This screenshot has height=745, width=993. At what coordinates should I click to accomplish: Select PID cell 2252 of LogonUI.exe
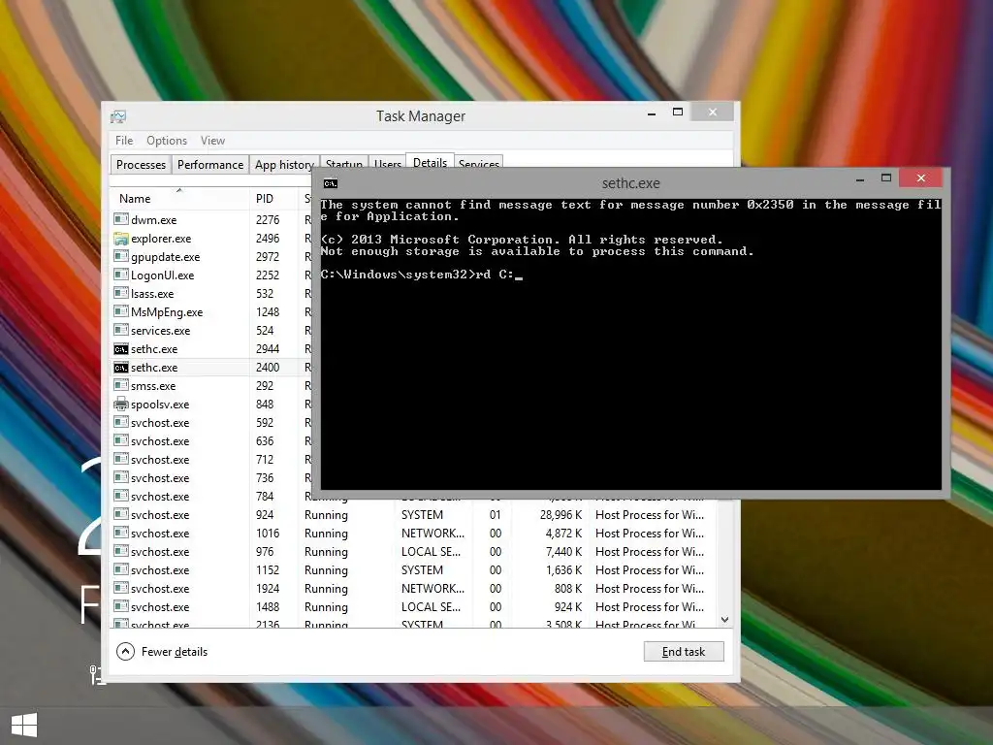tap(268, 275)
